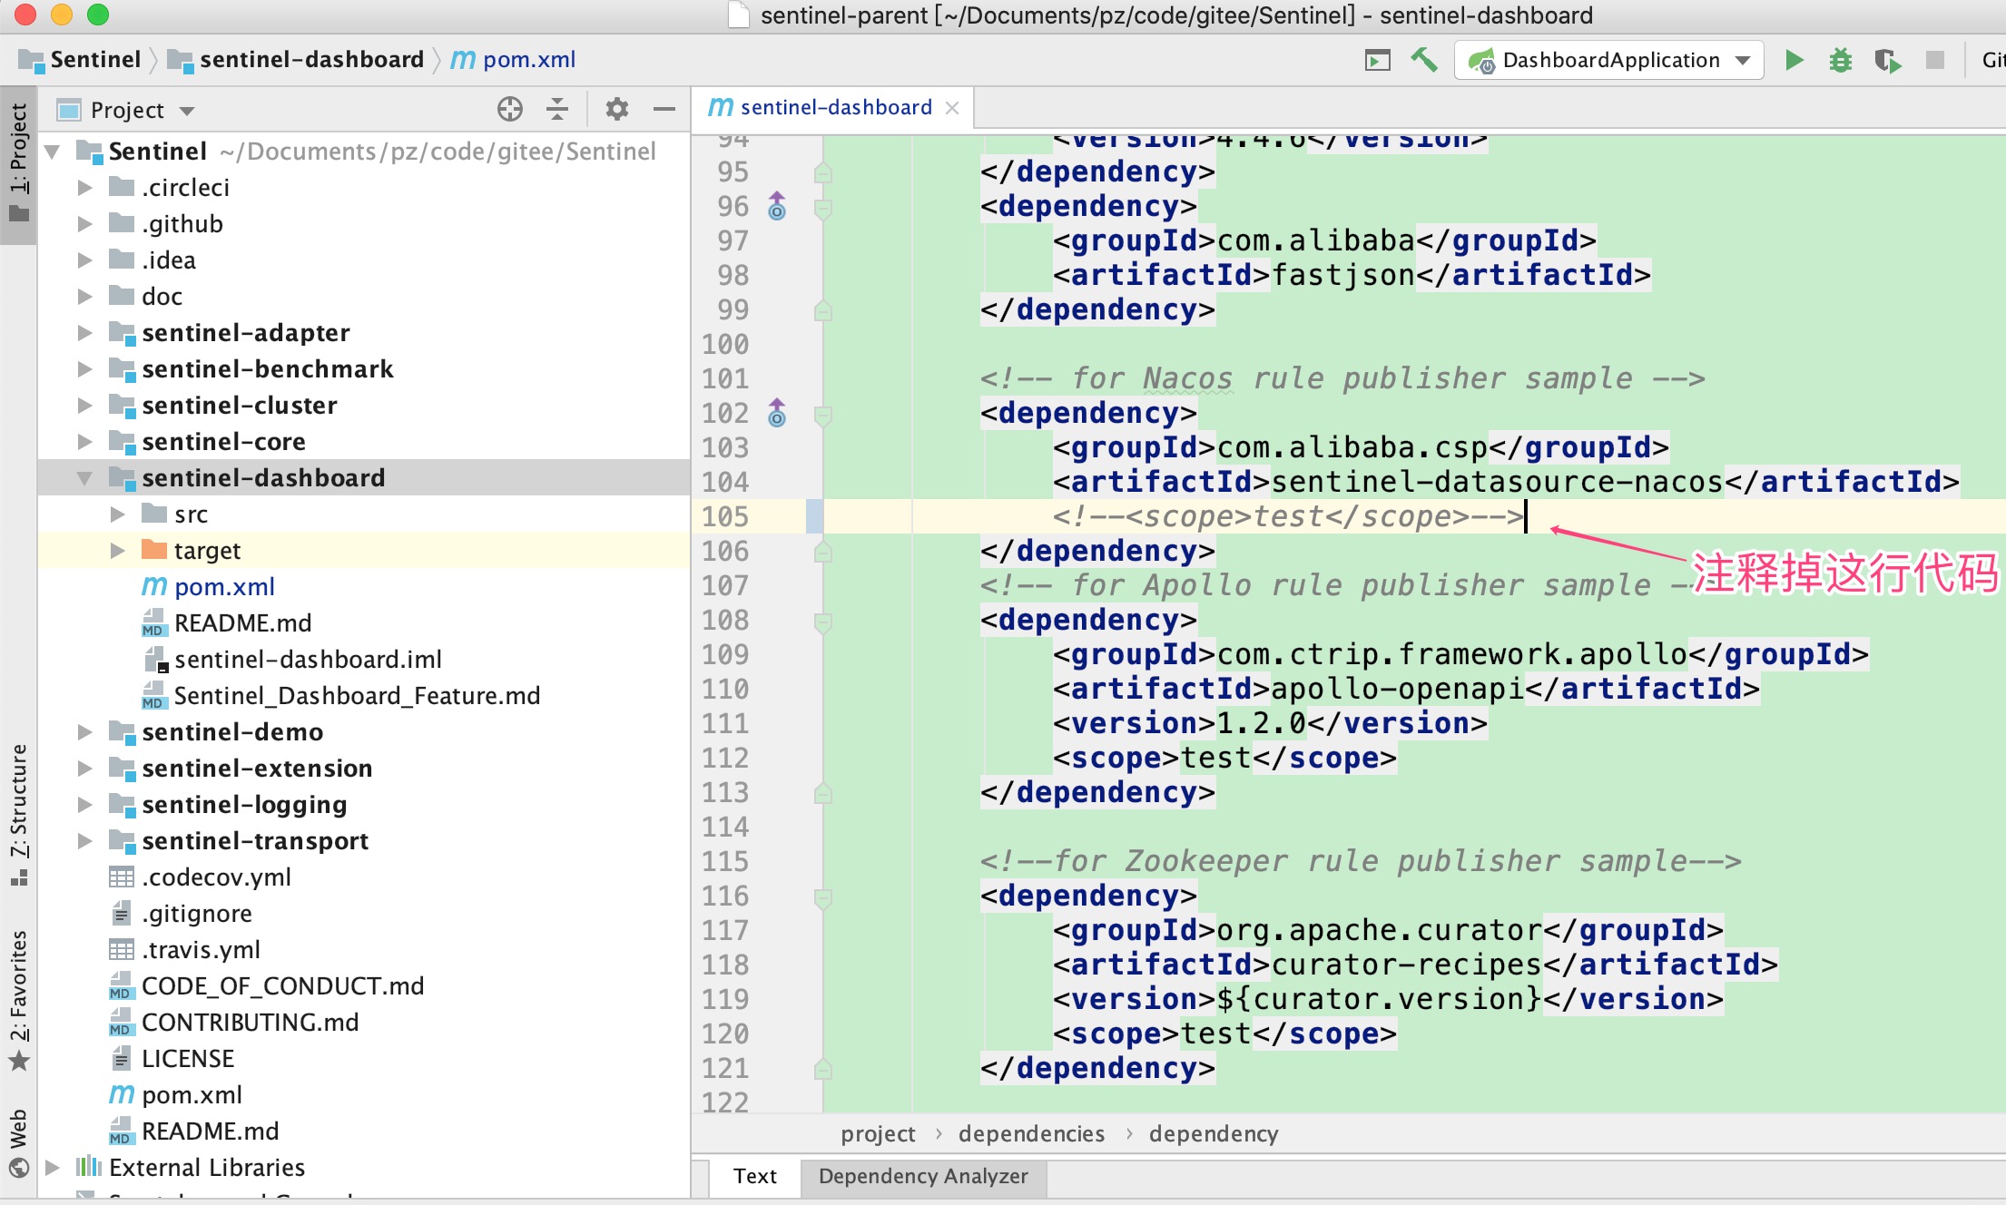Collapse the sentinel-dashboard module
Screen dimensions: 2006x1205
click(x=84, y=478)
